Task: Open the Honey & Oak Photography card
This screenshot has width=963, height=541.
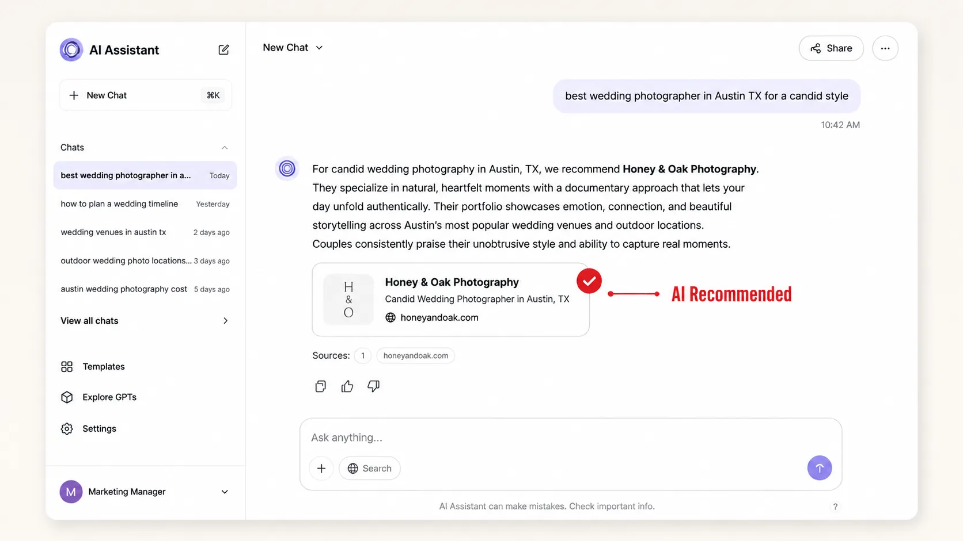Action: click(450, 300)
